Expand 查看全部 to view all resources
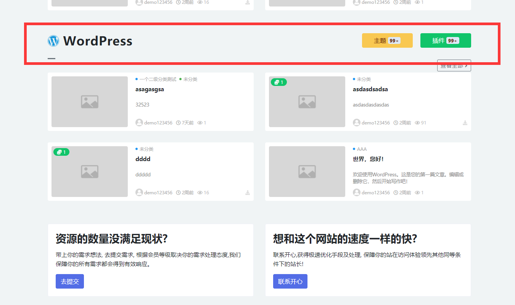This screenshot has height=305, width=515. 454,65
